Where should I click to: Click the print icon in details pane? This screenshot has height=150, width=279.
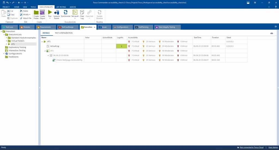point(272,33)
